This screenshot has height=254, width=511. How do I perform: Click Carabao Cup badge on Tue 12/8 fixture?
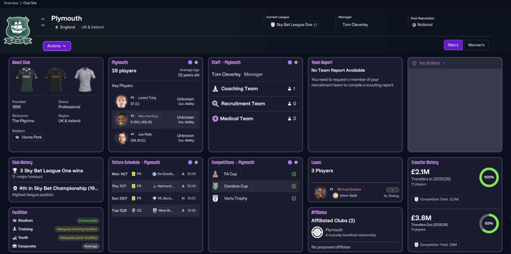(x=133, y=210)
